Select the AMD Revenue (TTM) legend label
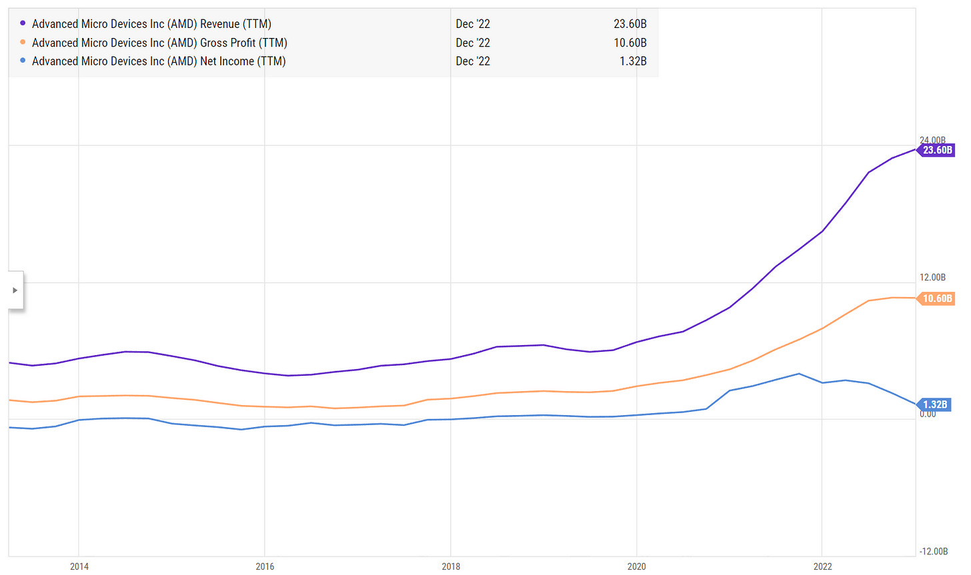 (x=151, y=24)
